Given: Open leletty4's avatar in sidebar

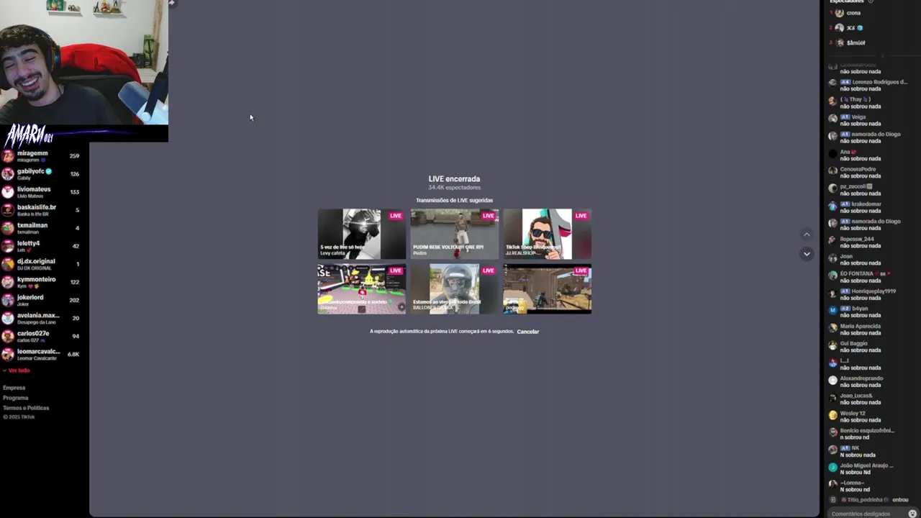Looking at the screenshot, I should [8, 246].
